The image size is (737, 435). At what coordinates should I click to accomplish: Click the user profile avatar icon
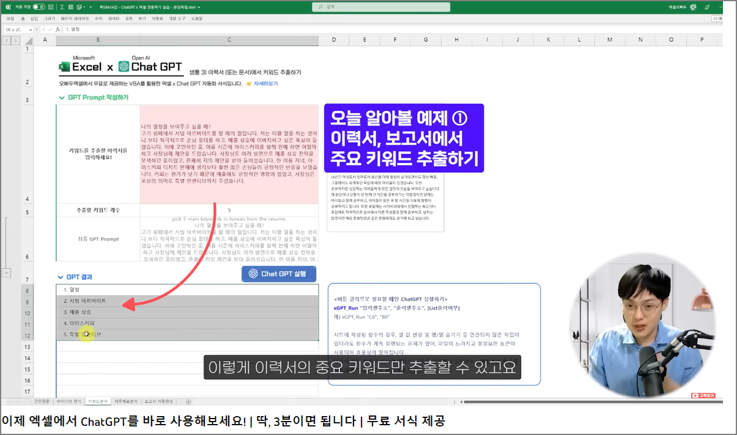693,7
